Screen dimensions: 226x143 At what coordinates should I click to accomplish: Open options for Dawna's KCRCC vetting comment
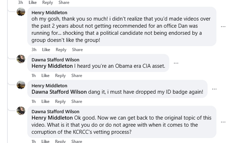pyautogui.click(x=223, y=121)
